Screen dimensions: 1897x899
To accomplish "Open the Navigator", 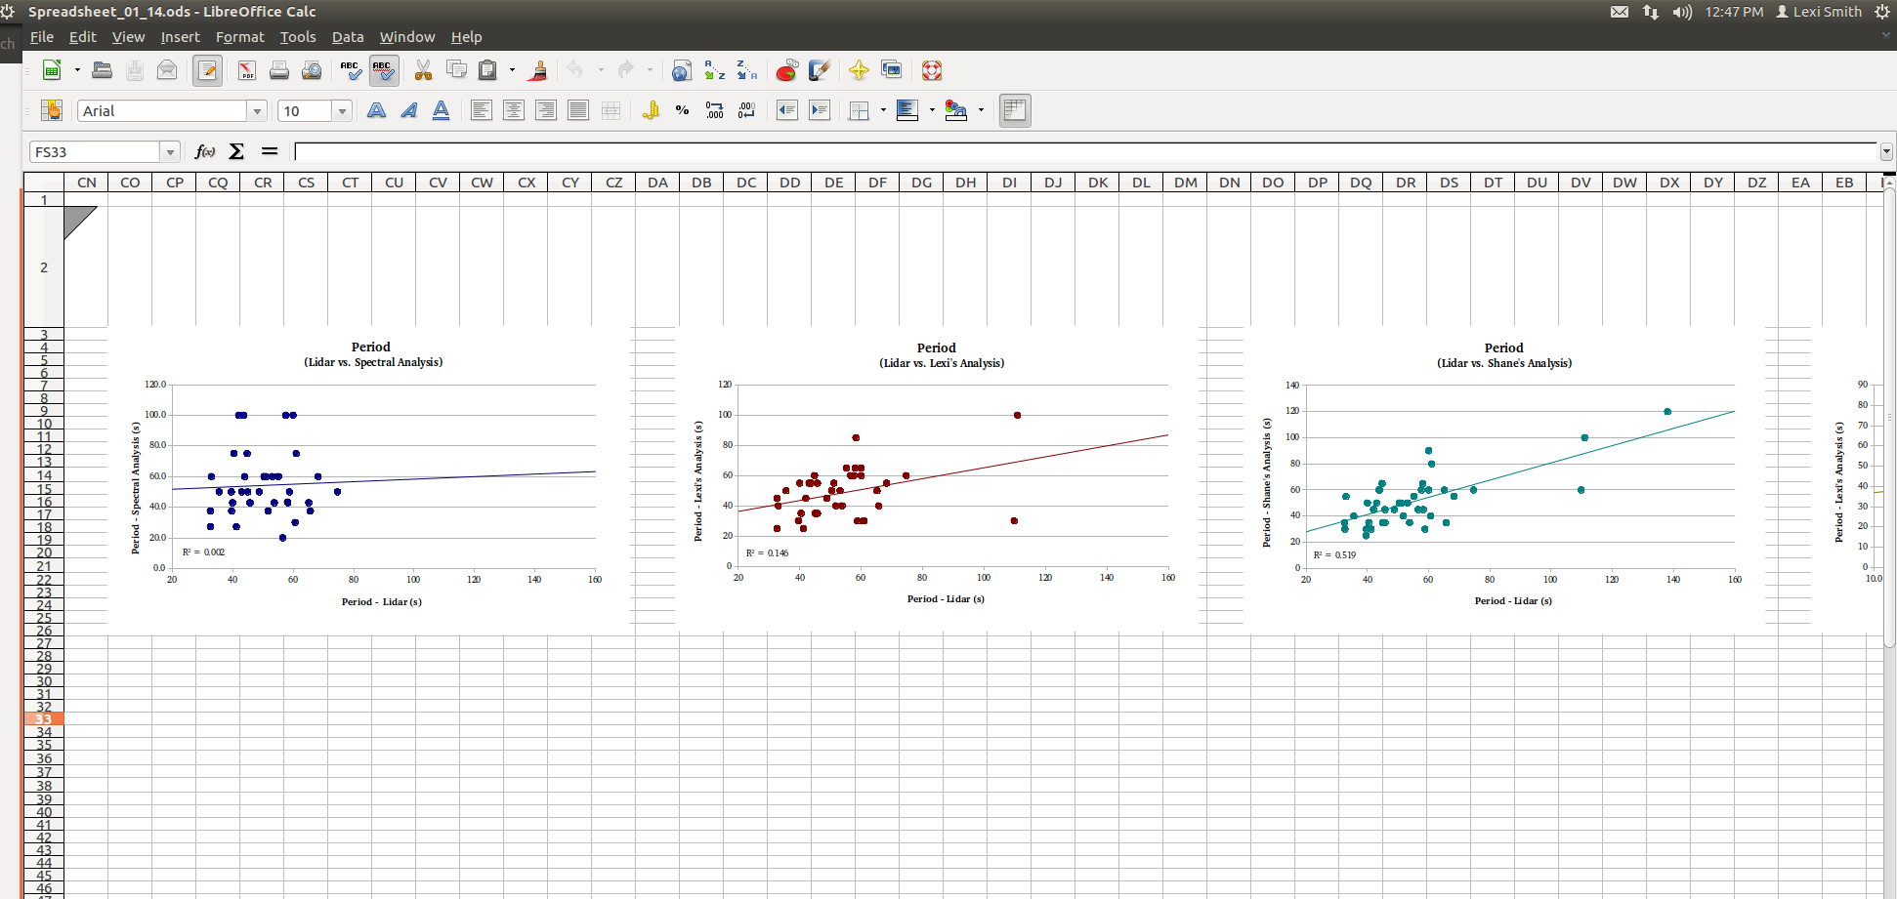I will point(859,70).
